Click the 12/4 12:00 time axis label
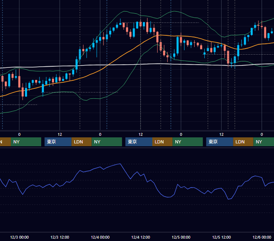The height and width of the screenshot is (241, 274). [141, 237]
